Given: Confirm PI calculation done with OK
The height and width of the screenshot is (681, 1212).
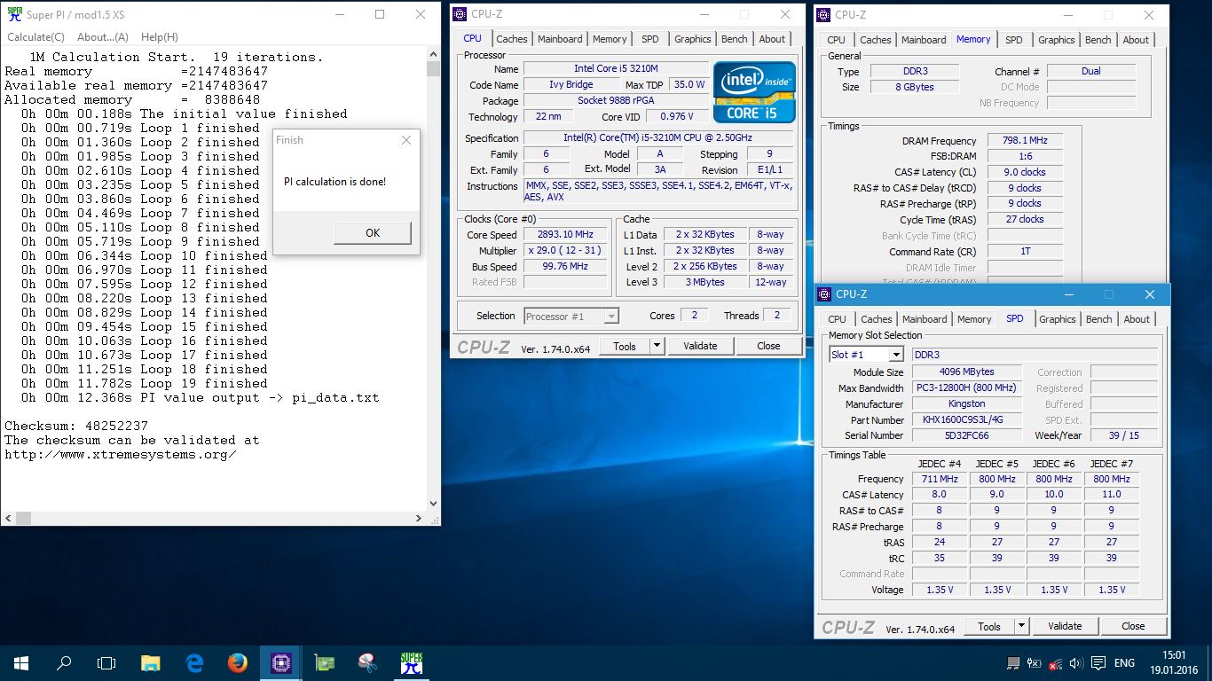Looking at the screenshot, I should 372,233.
